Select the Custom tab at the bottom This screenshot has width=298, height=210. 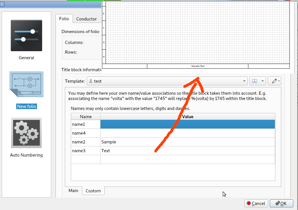[x=93, y=191]
